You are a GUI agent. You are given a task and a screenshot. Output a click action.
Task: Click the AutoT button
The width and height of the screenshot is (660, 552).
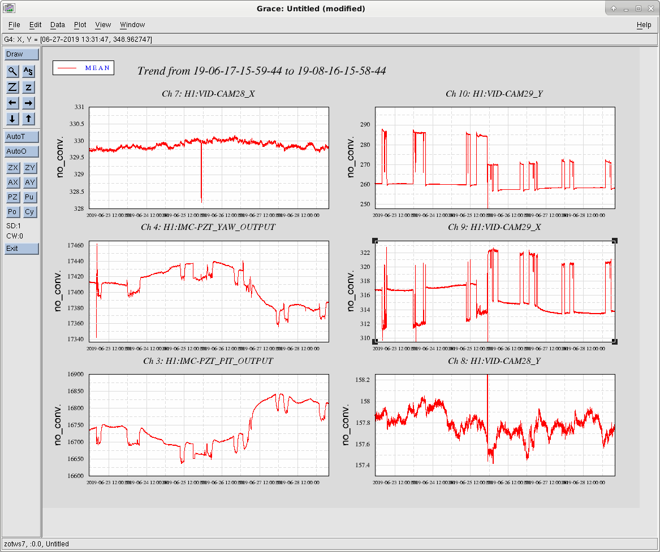point(22,137)
